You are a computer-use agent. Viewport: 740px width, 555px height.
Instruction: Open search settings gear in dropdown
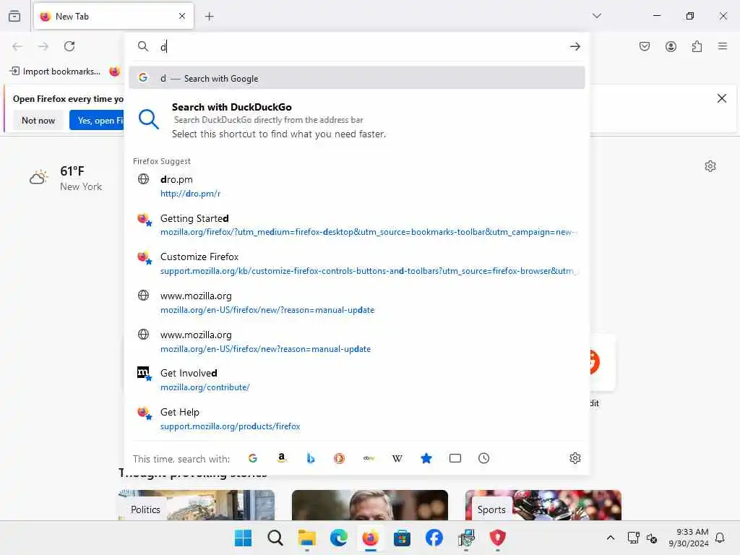coord(575,458)
